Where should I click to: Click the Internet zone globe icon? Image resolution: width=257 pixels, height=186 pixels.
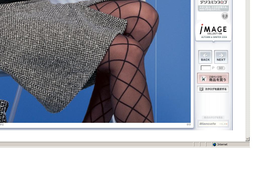coord(214,144)
